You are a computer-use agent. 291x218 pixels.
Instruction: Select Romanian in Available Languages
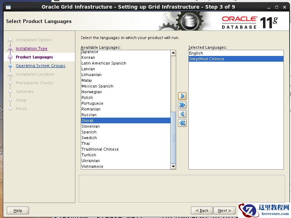point(126,109)
